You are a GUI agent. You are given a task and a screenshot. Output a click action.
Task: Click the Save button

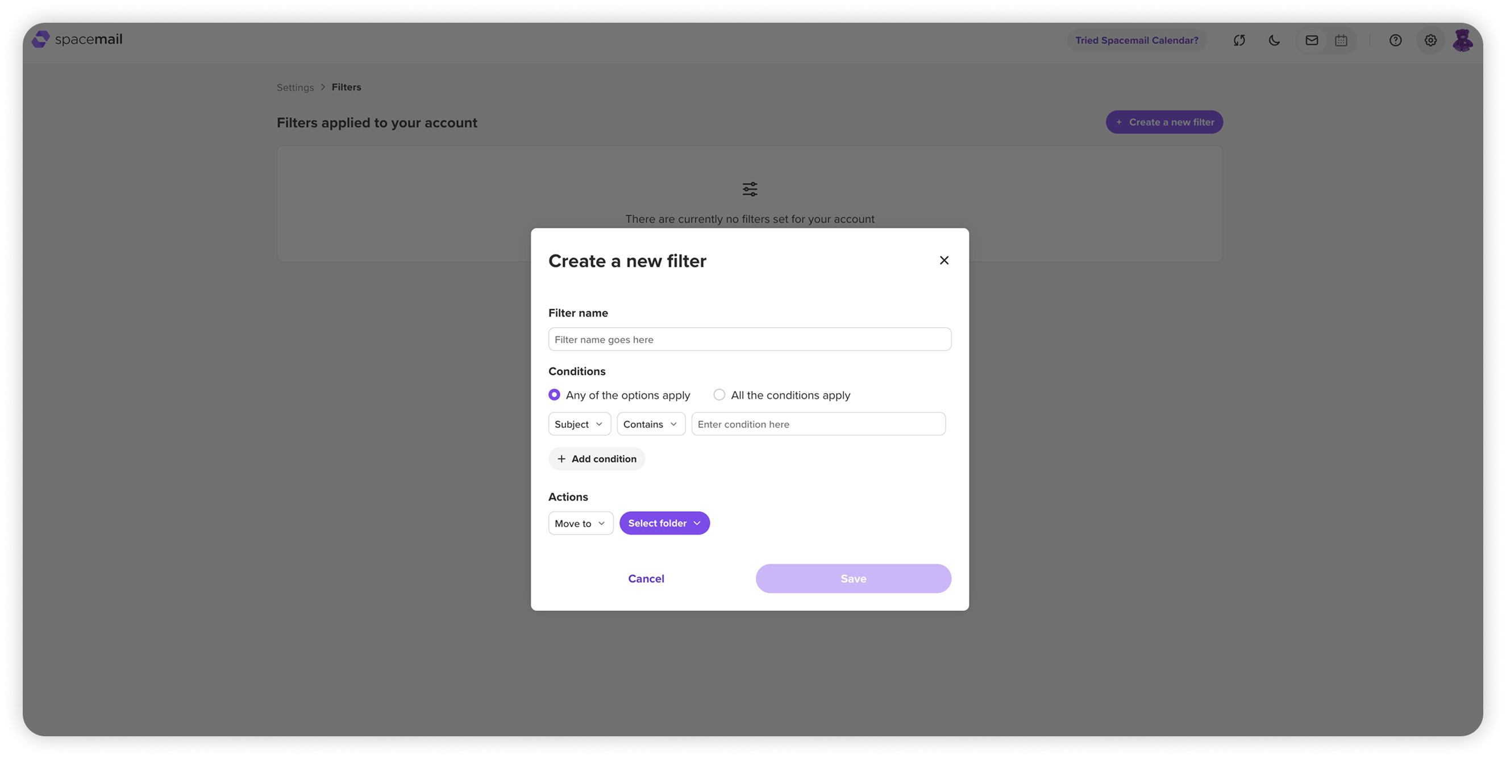click(x=853, y=578)
